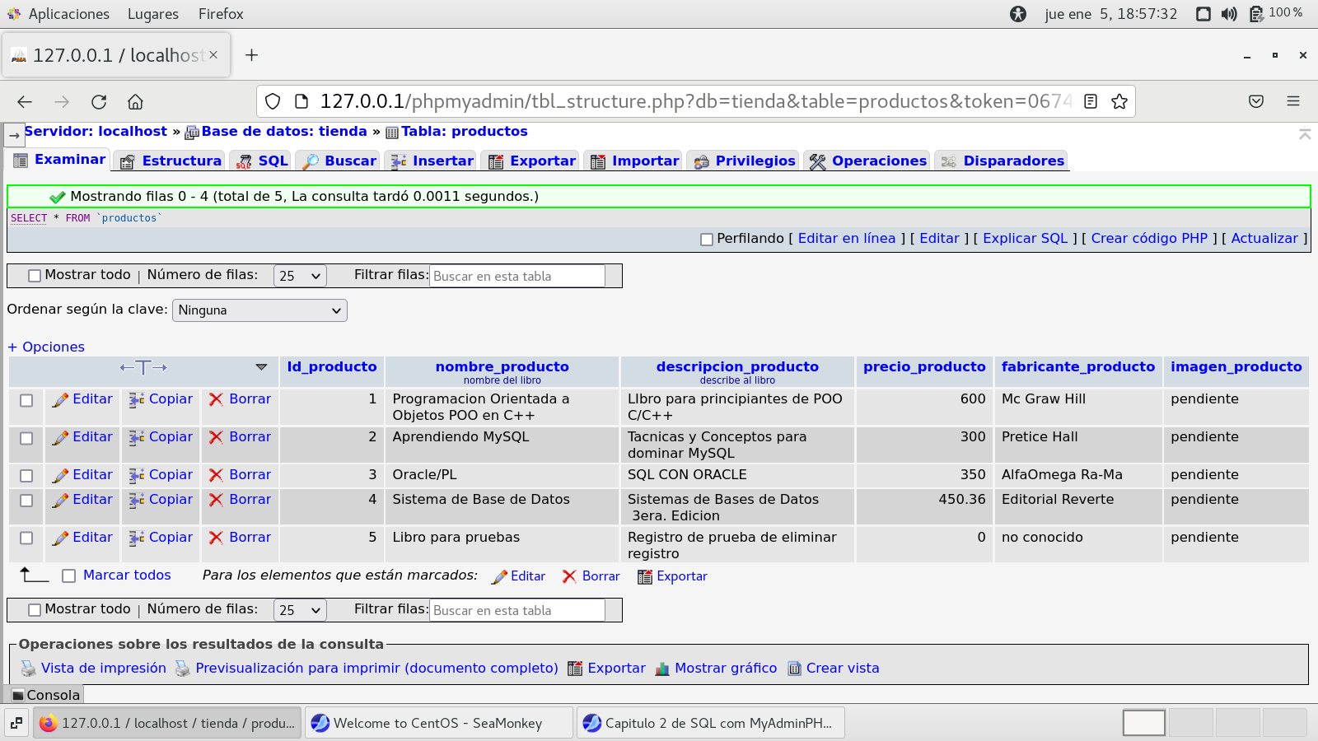Image resolution: width=1318 pixels, height=741 pixels.
Task: Click the printer icon for Vista de impresión
Action: [x=28, y=669]
